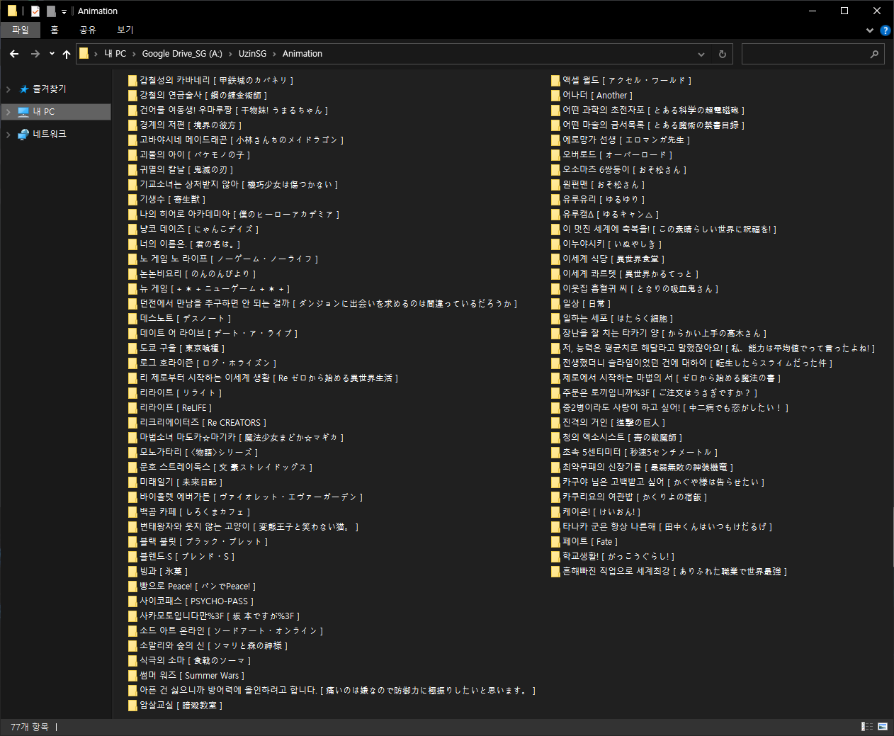This screenshot has height=736, width=894.
Task: Switch to details list view
Action: point(867,726)
